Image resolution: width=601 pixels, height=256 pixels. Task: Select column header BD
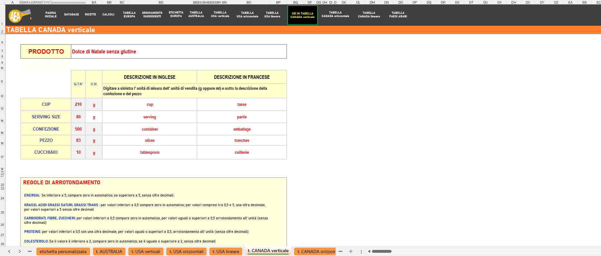(161, 2)
